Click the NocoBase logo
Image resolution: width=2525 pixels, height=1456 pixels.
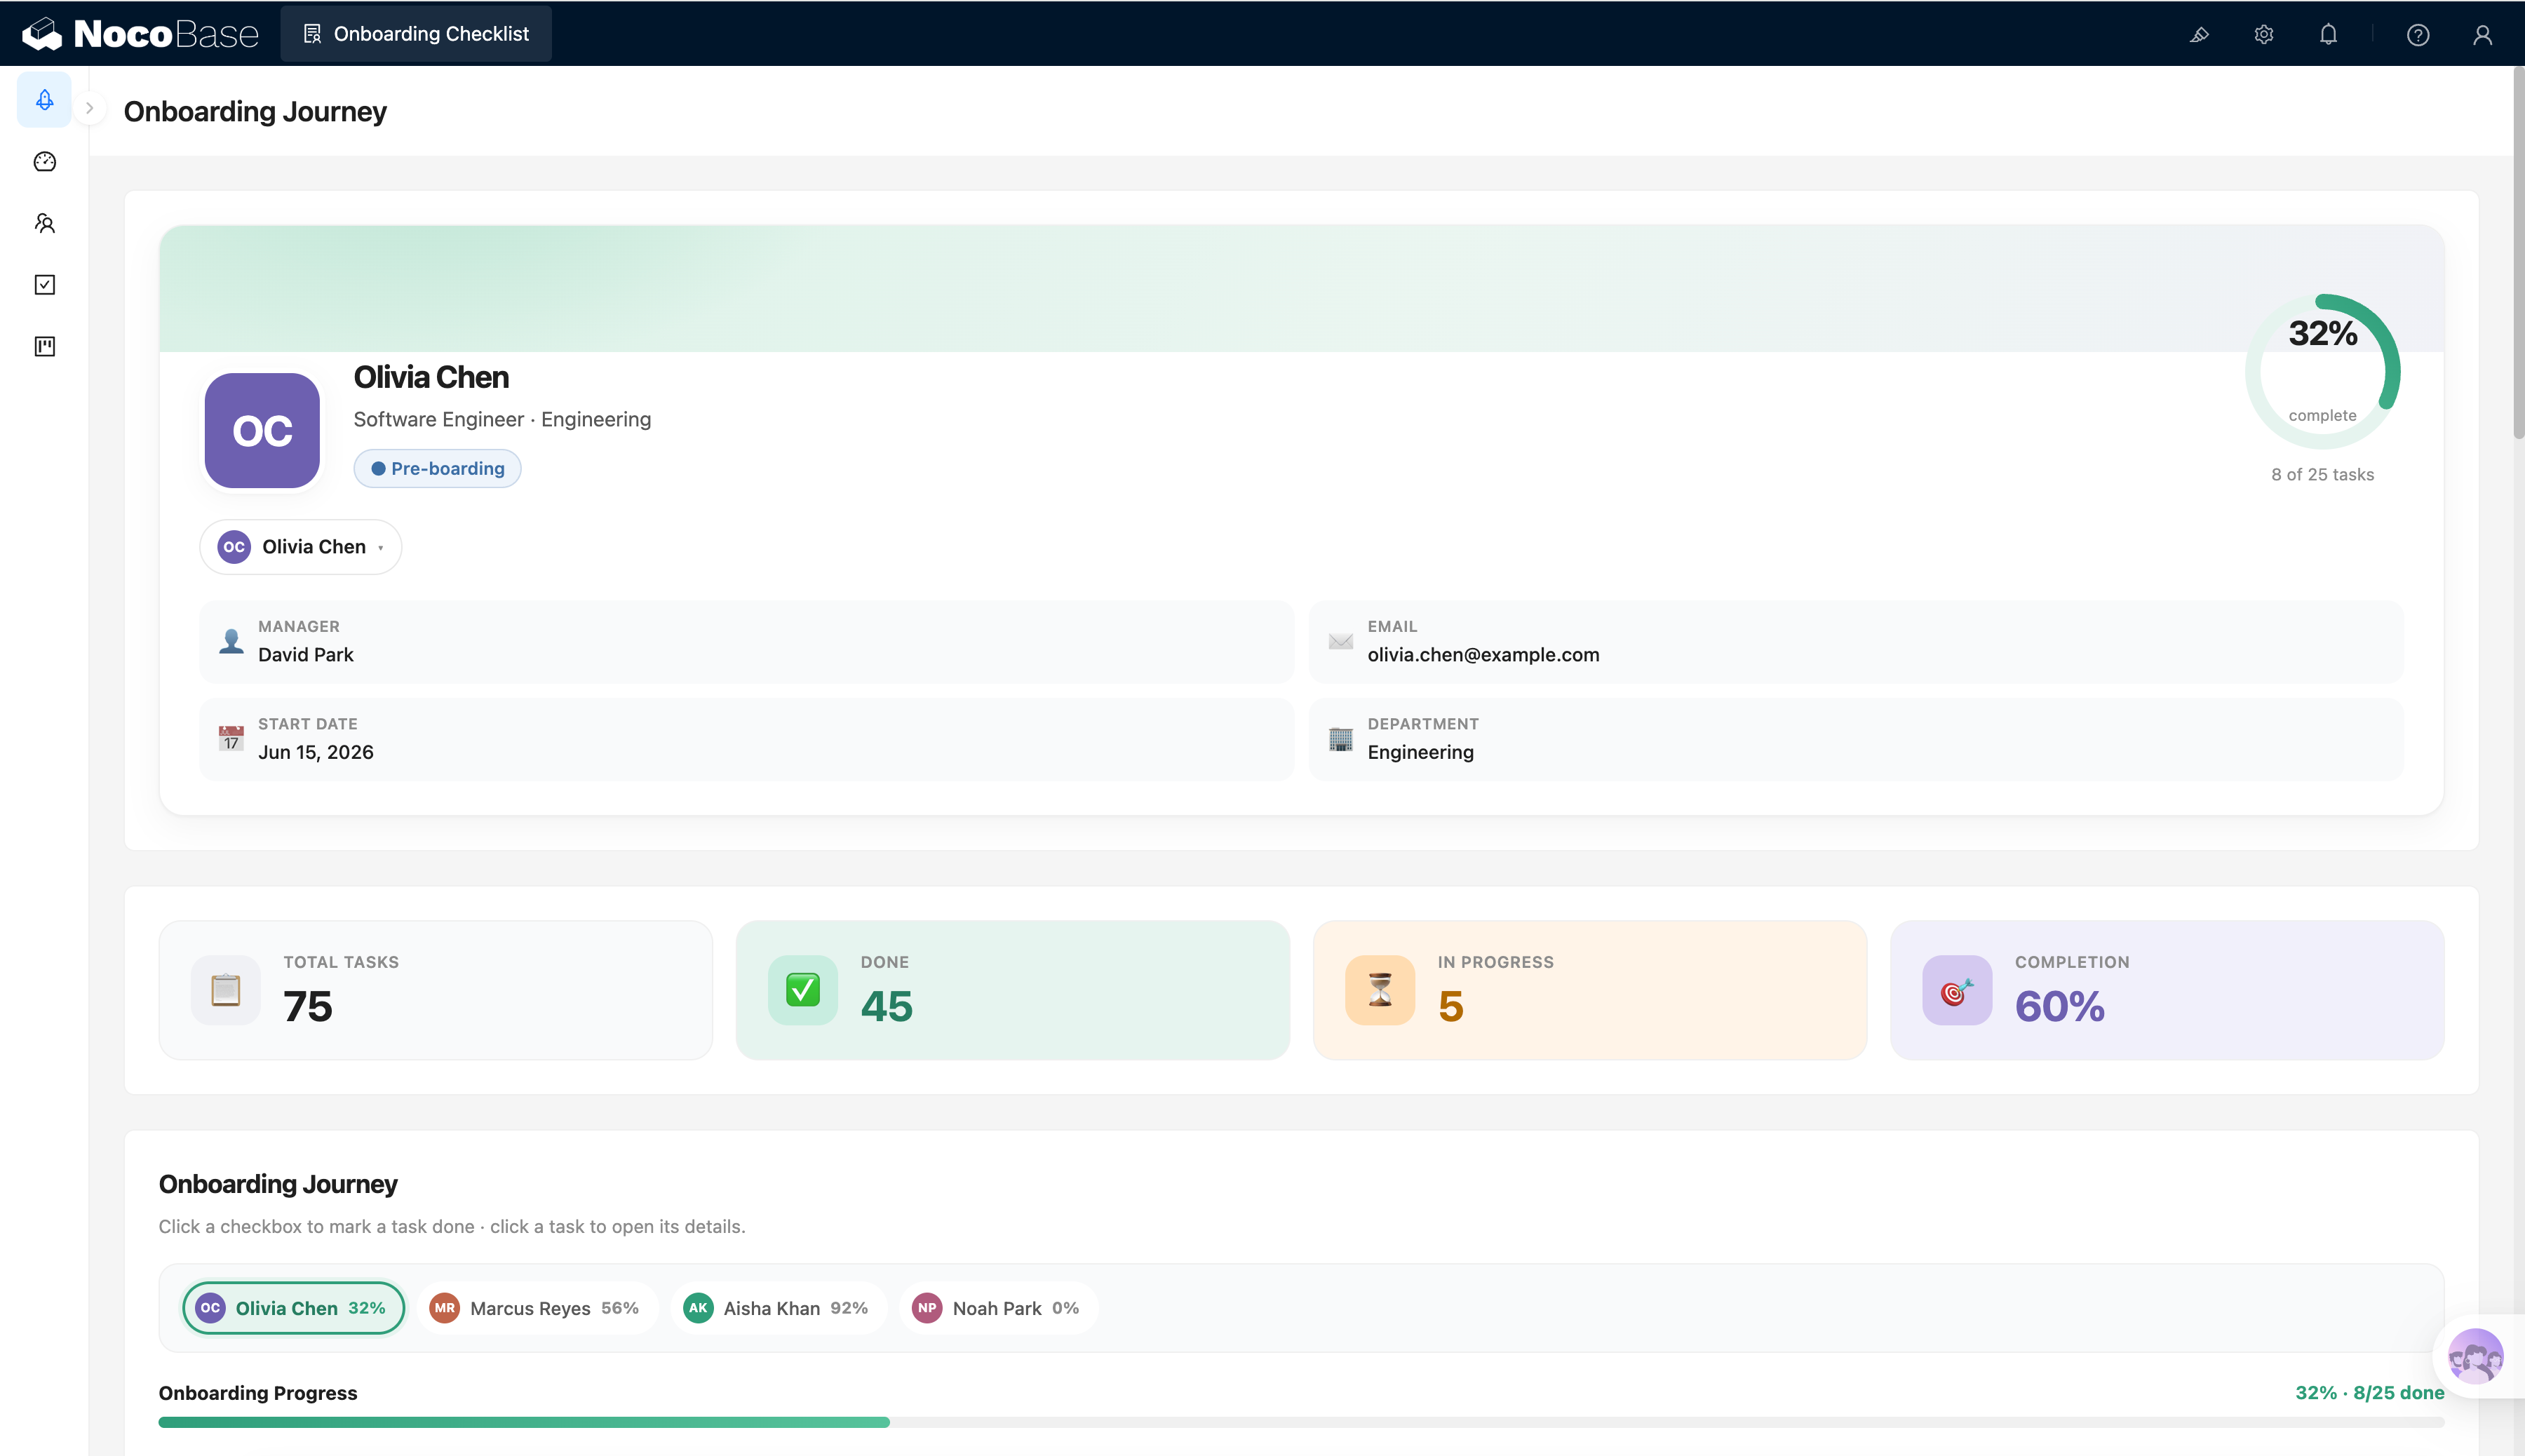(140, 34)
